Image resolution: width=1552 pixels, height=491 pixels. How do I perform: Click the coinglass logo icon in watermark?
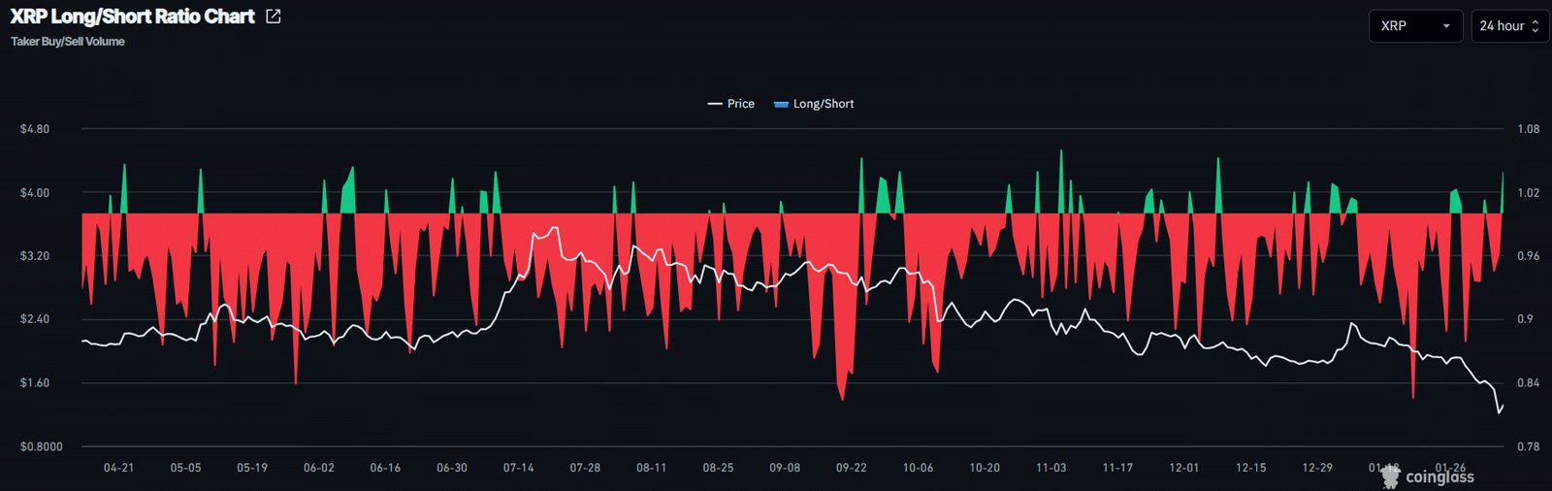click(x=1391, y=475)
